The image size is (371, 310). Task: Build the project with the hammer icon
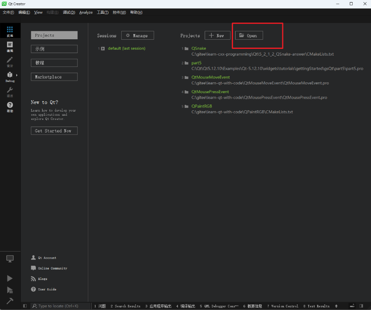pyautogui.click(x=10, y=300)
